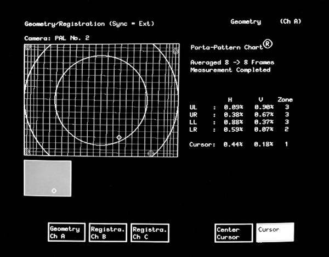The width and height of the screenshot is (329, 257).
Task: Open the Registra. Ch C button
Action: coord(150,233)
